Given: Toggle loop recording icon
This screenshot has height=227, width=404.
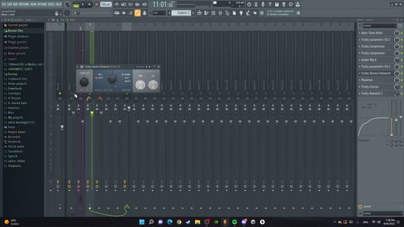Looking at the screenshot, I should point(145,4).
